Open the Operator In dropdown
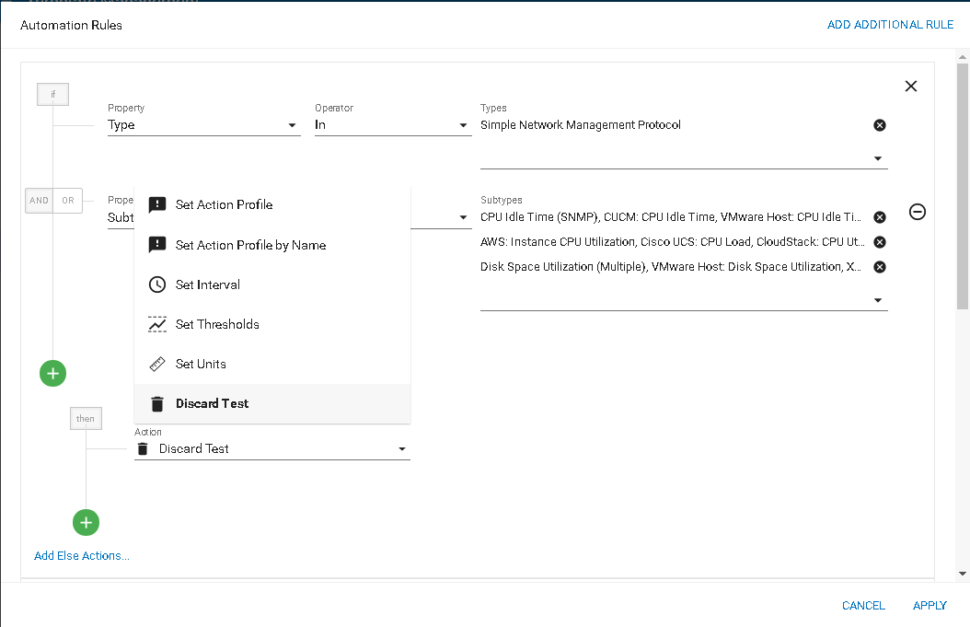 (x=393, y=125)
